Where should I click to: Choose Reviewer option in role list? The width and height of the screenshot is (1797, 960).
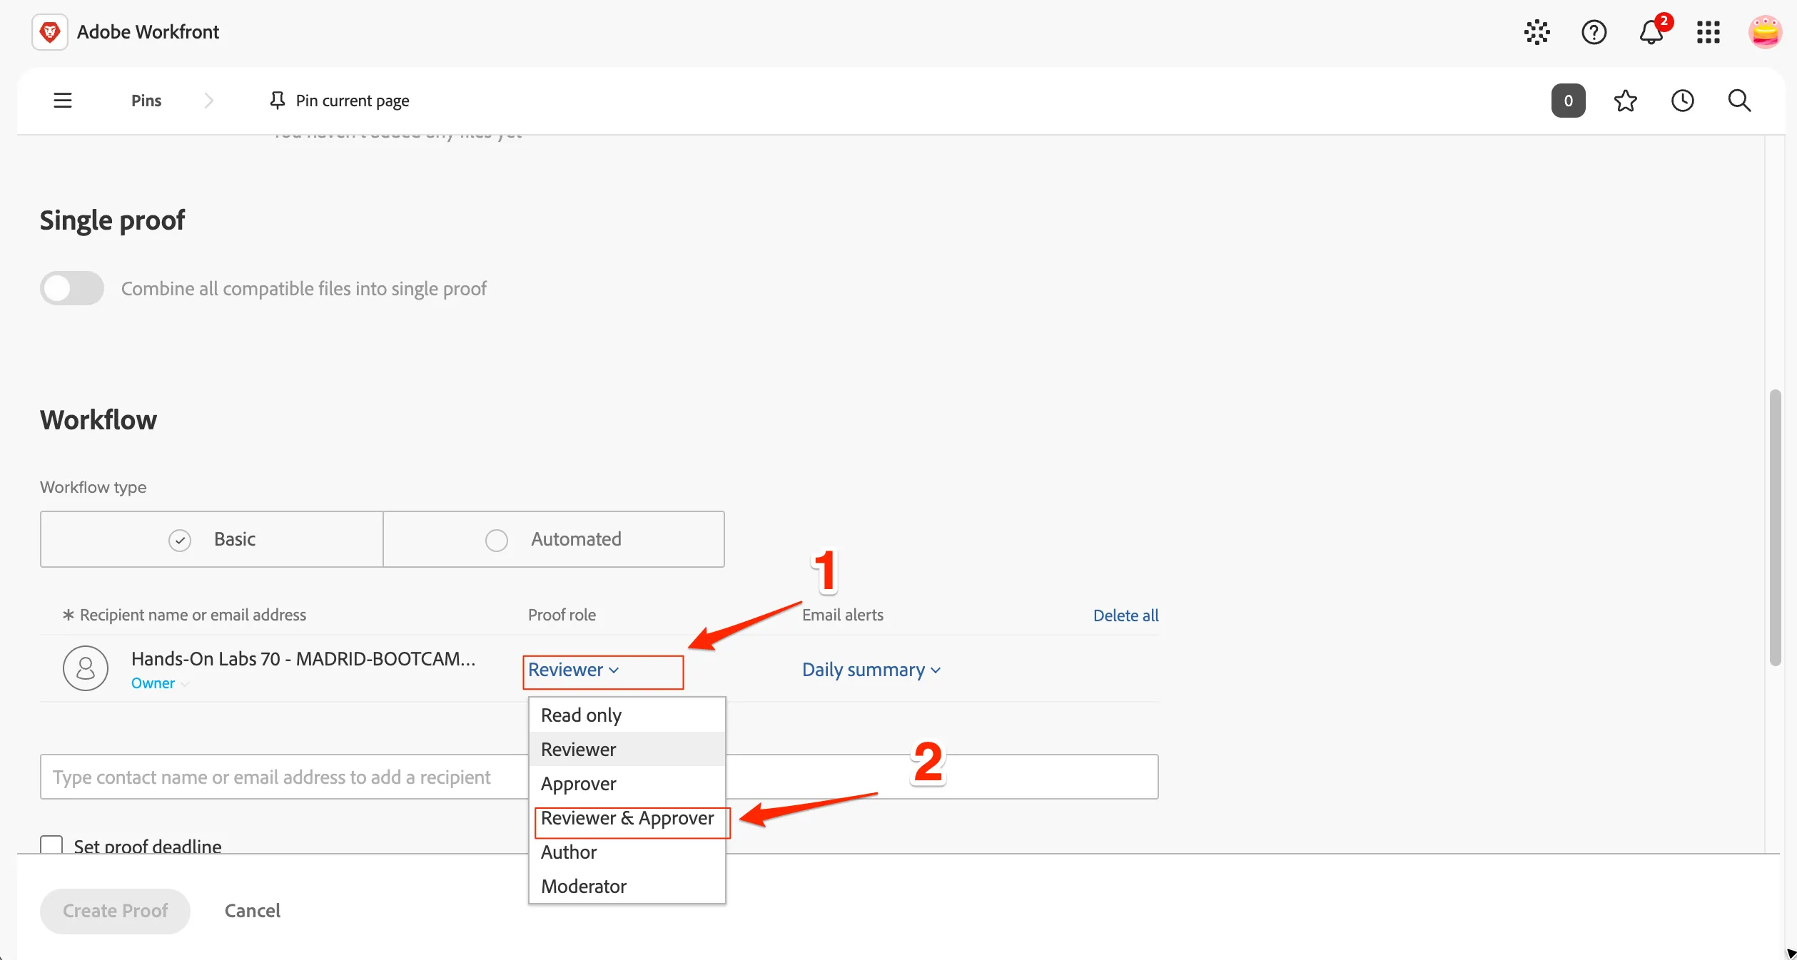[627, 749]
